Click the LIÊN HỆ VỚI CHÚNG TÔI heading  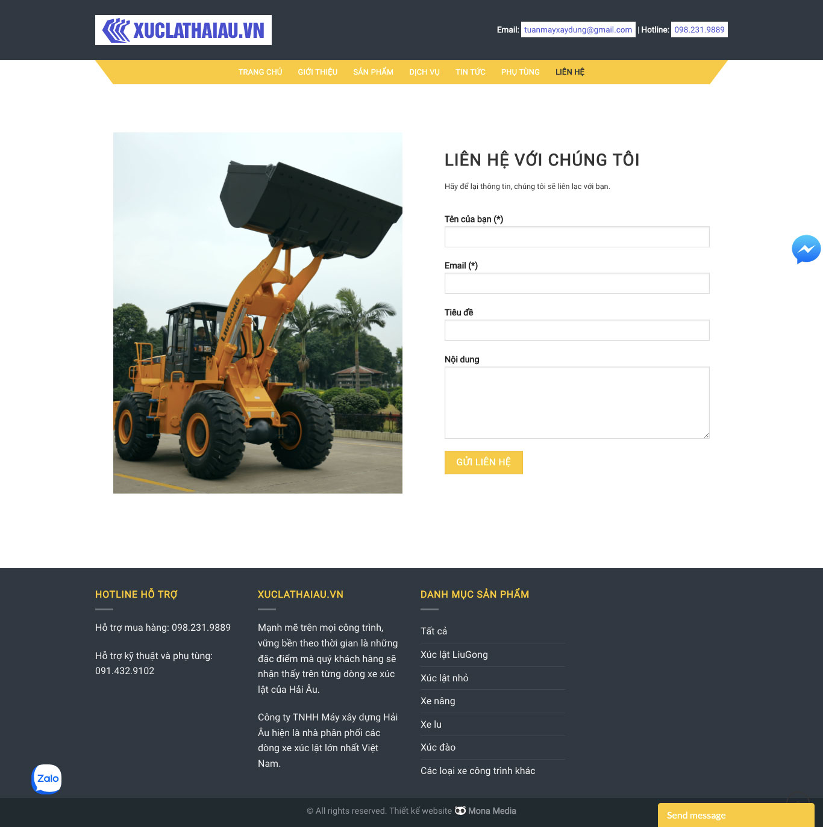[x=542, y=160]
